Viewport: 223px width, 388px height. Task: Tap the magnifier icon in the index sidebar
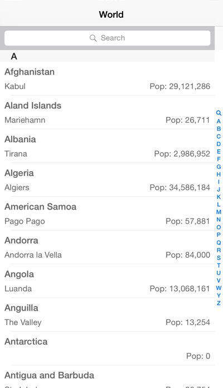219,113
